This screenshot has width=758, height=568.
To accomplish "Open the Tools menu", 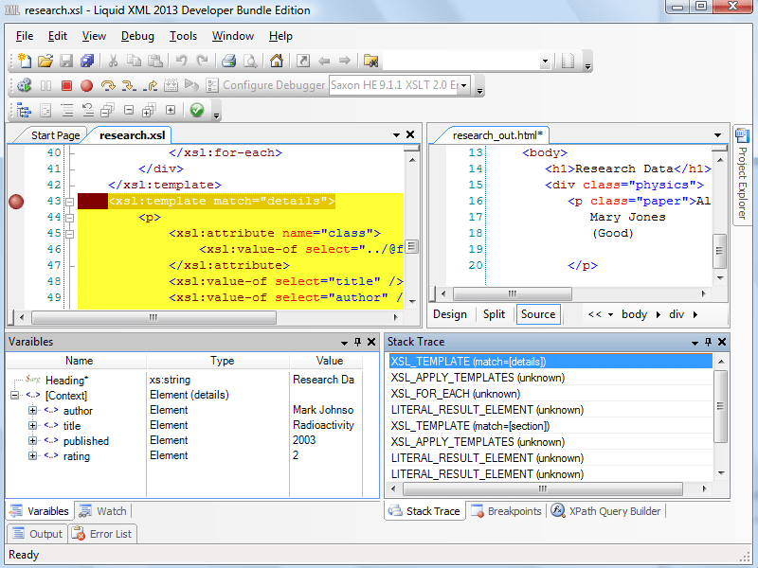I will (x=183, y=36).
